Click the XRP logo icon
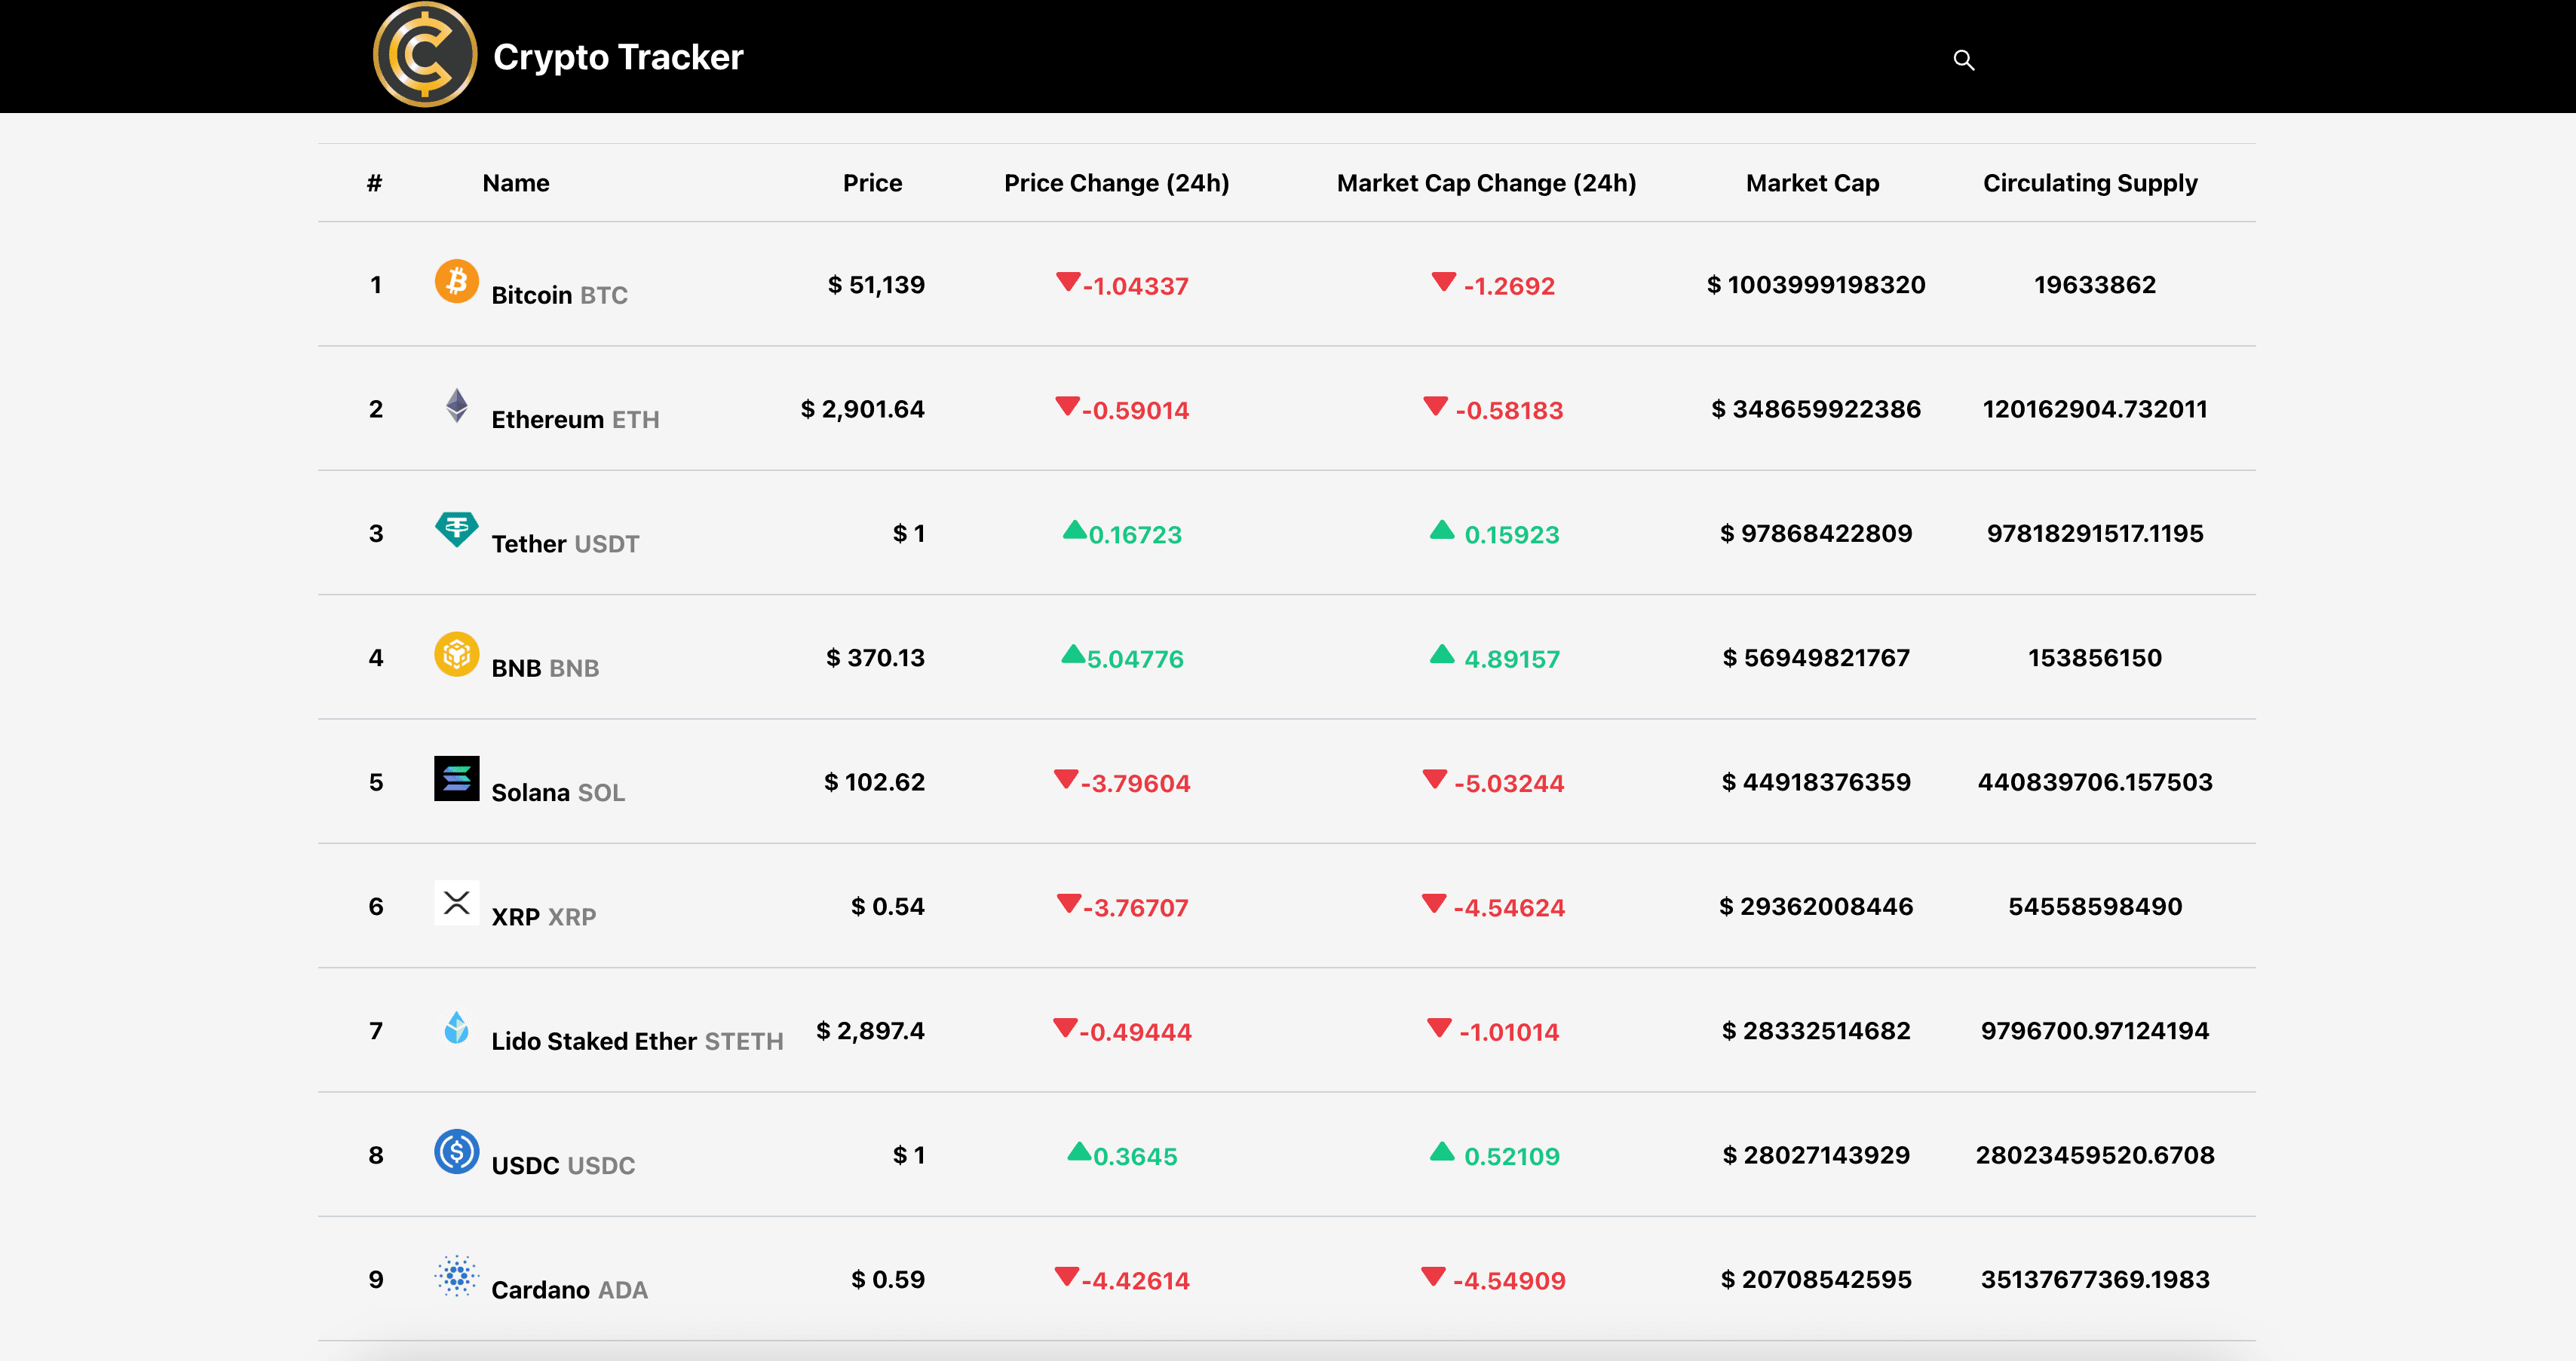 click(x=456, y=904)
